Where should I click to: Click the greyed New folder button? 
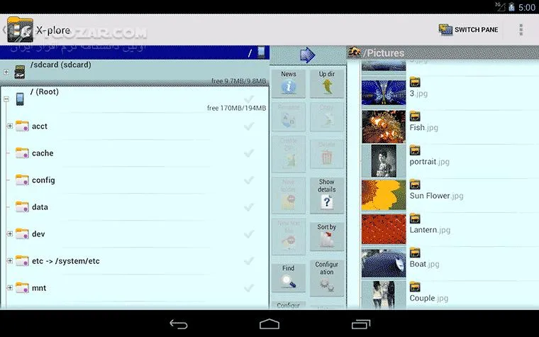pyautogui.click(x=289, y=195)
